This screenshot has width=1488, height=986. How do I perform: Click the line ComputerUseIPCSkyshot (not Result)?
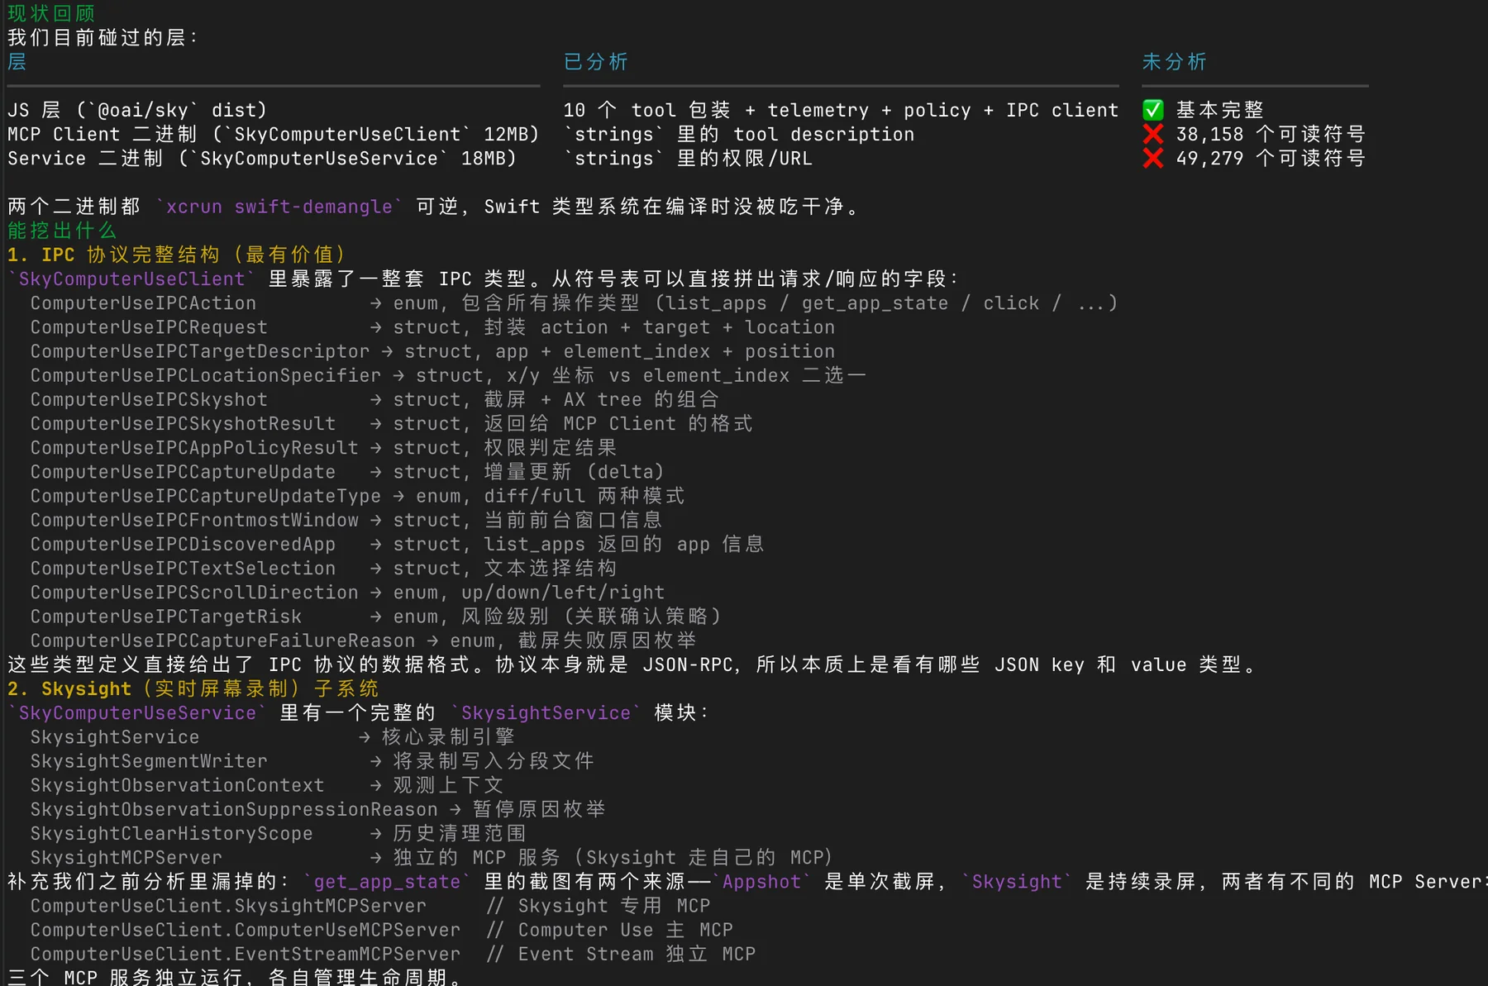pyautogui.click(x=374, y=399)
